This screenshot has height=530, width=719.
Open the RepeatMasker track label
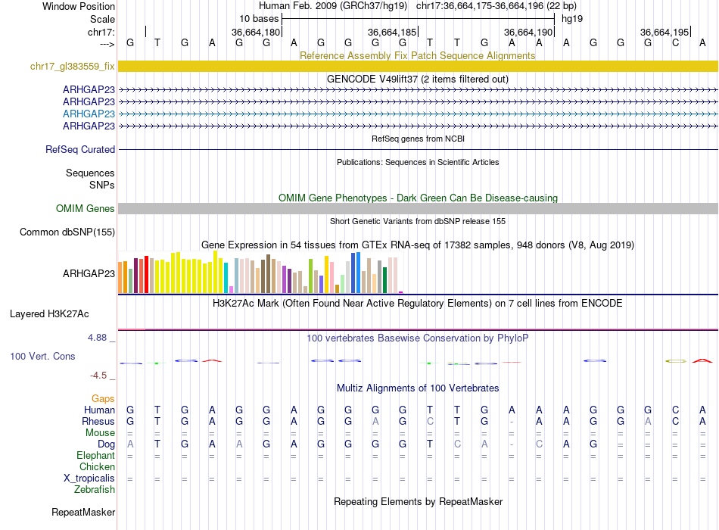coord(83,513)
